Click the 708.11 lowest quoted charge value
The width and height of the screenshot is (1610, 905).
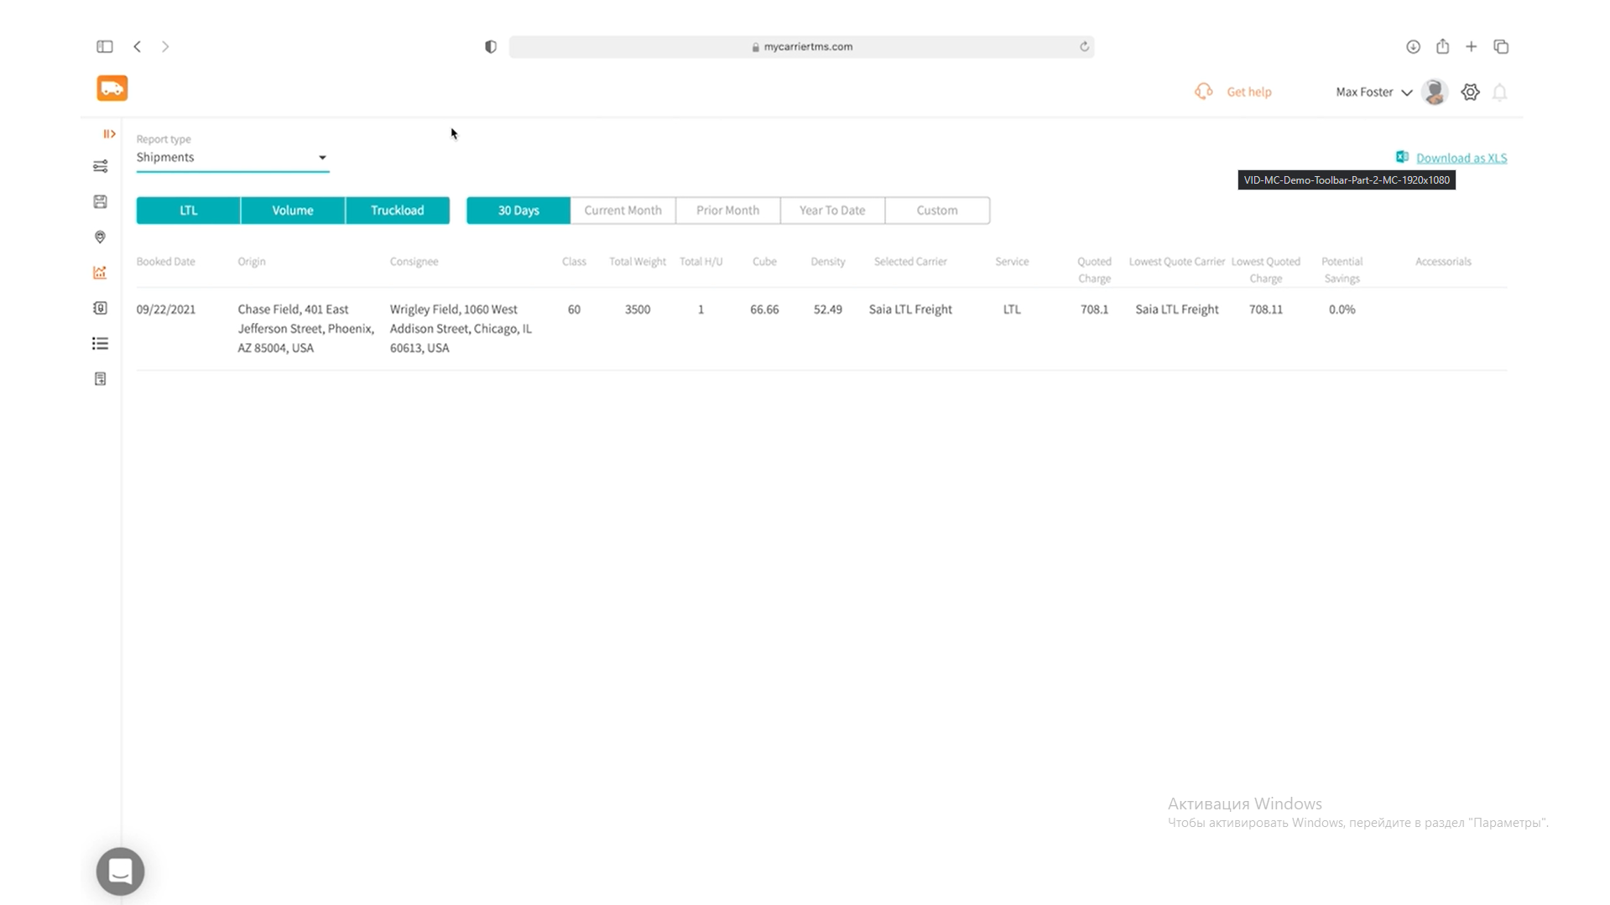click(1265, 309)
